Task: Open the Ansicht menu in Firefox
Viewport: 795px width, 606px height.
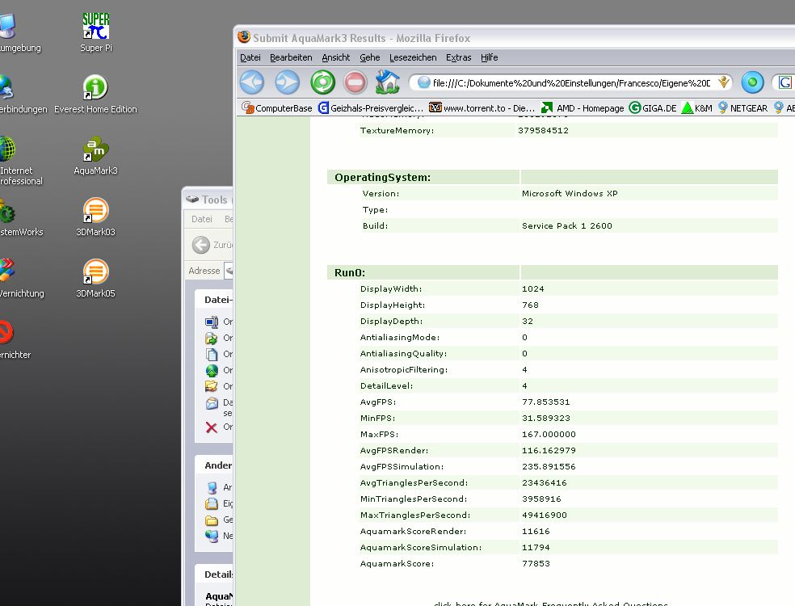Action: click(335, 57)
